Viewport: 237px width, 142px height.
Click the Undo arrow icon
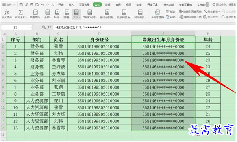tap(43, 5)
